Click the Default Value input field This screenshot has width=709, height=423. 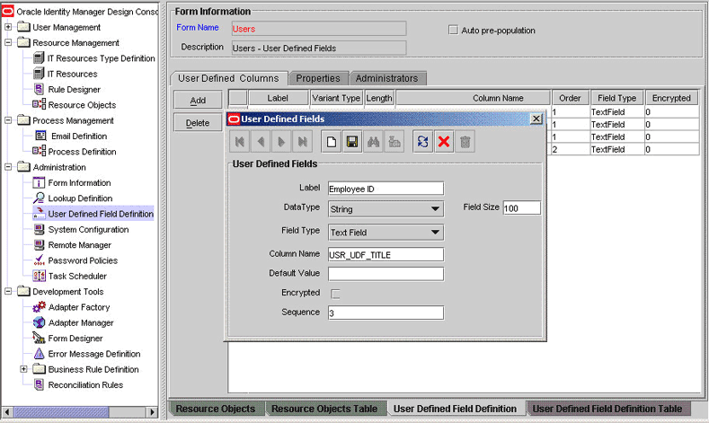click(386, 274)
